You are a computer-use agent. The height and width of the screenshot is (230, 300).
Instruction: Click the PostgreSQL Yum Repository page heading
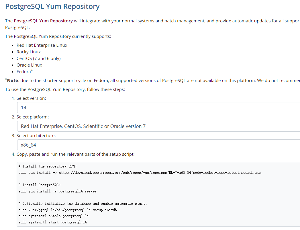pyautogui.click(x=52, y=7)
